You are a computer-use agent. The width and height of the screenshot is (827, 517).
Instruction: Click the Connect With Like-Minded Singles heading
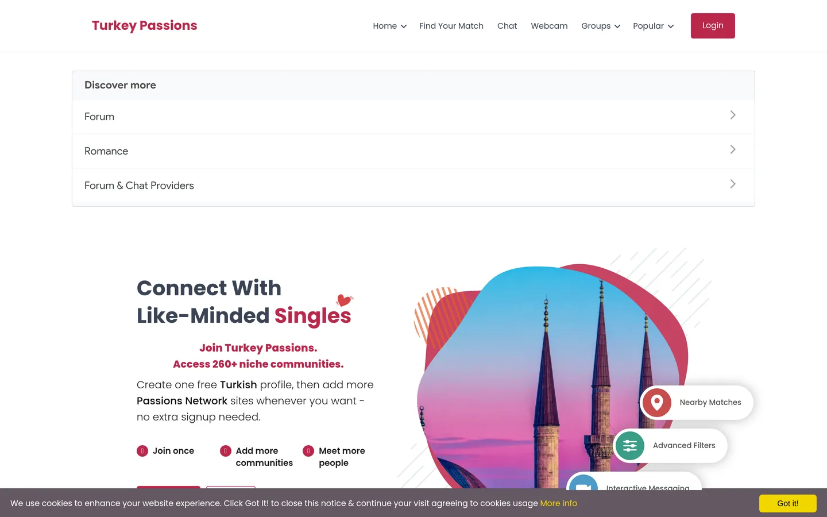point(244,302)
